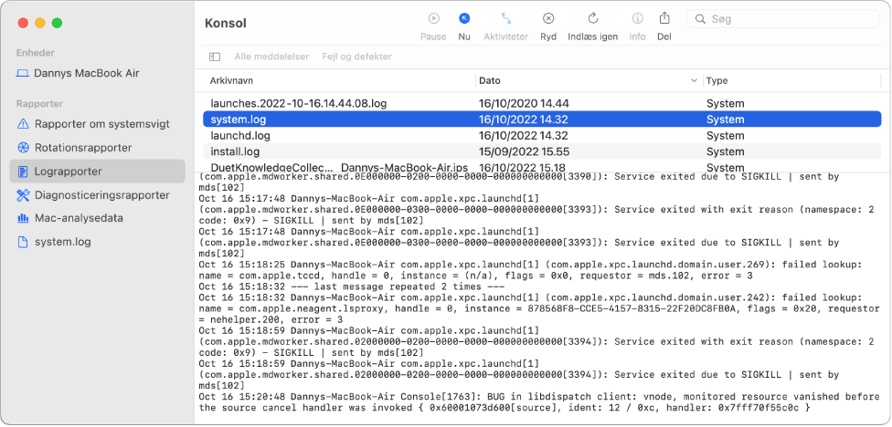Open the Info toolbar icon
Image resolution: width=892 pixels, height=427 pixels.
point(637,19)
